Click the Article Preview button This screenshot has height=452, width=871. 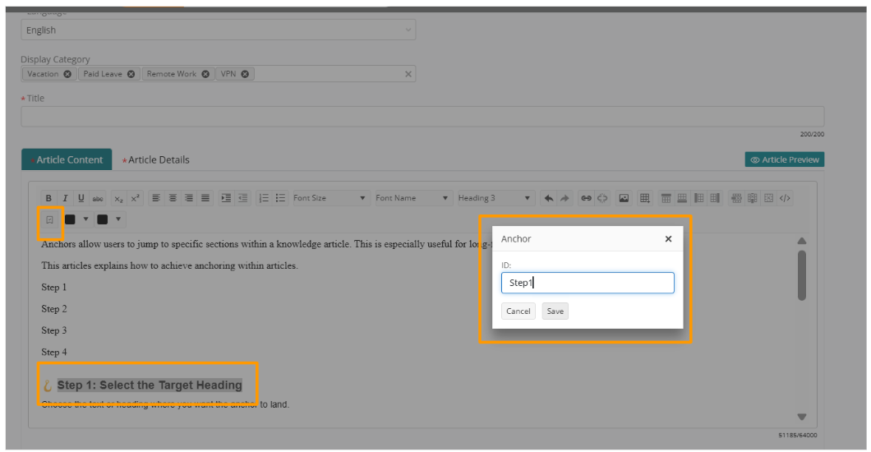[x=785, y=159]
